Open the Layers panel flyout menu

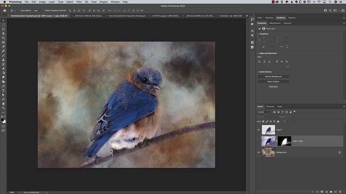click(344, 107)
